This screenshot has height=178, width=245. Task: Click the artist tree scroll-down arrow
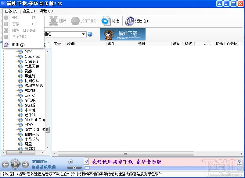click(48, 148)
